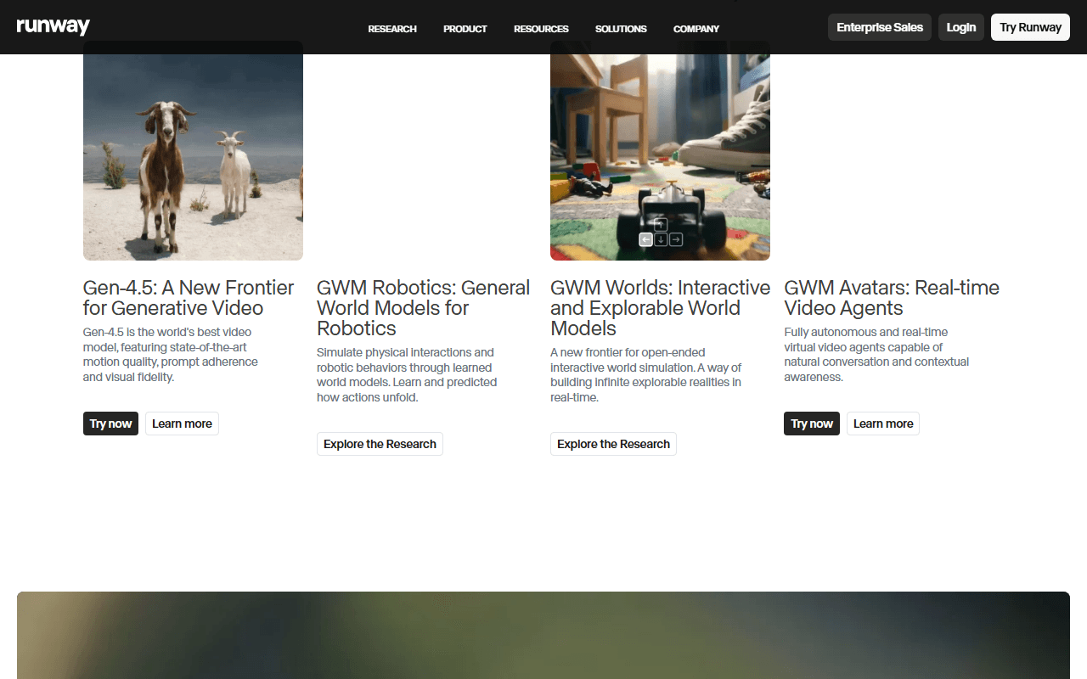Open the Product menu
Image resolution: width=1087 pixels, height=679 pixels.
[465, 29]
